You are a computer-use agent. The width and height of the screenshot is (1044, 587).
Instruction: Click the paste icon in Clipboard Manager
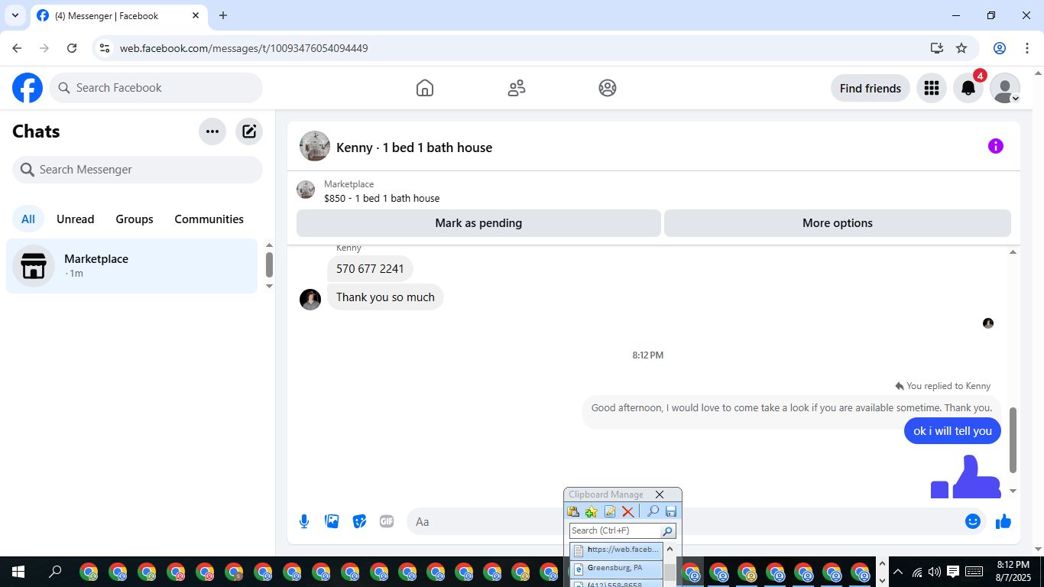[x=573, y=511]
